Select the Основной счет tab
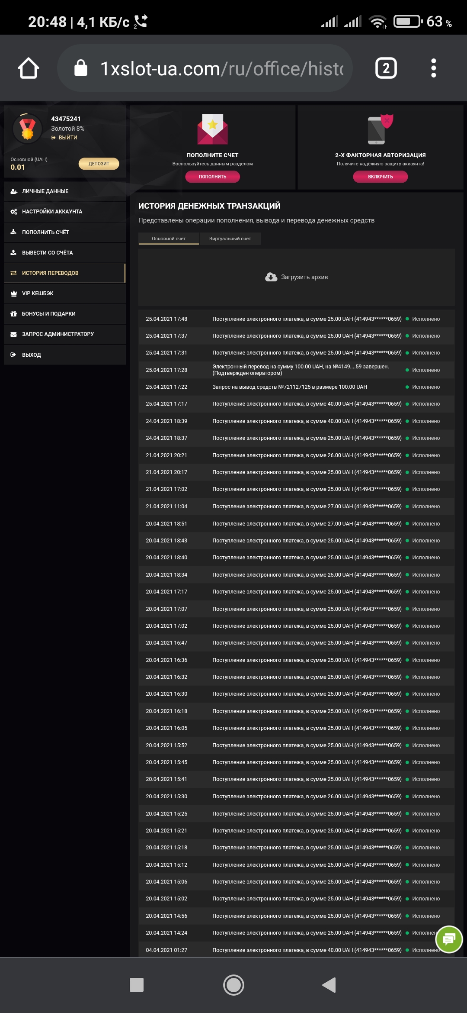The height and width of the screenshot is (1013, 467). (x=169, y=239)
